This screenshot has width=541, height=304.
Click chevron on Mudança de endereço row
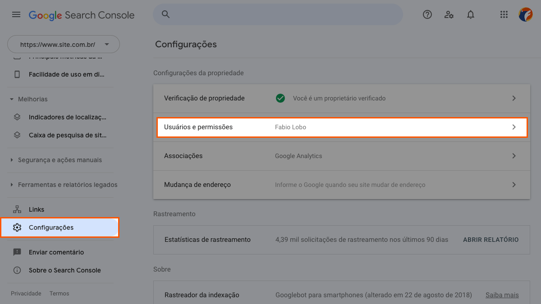514,185
